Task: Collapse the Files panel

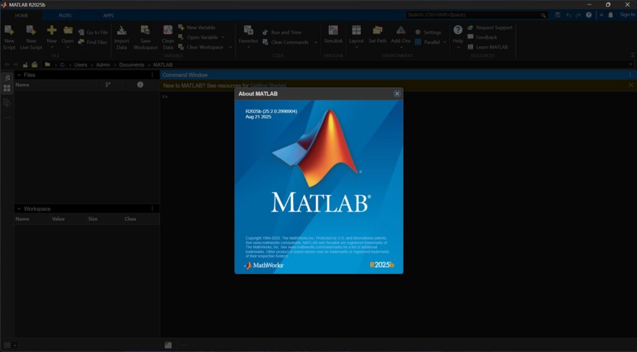Action: [19, 75]
